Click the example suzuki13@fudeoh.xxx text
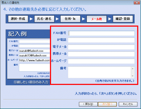 pyautogui.click(x=33, y=55)
